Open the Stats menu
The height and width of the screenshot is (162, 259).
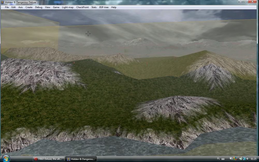[x=94, y=7]
